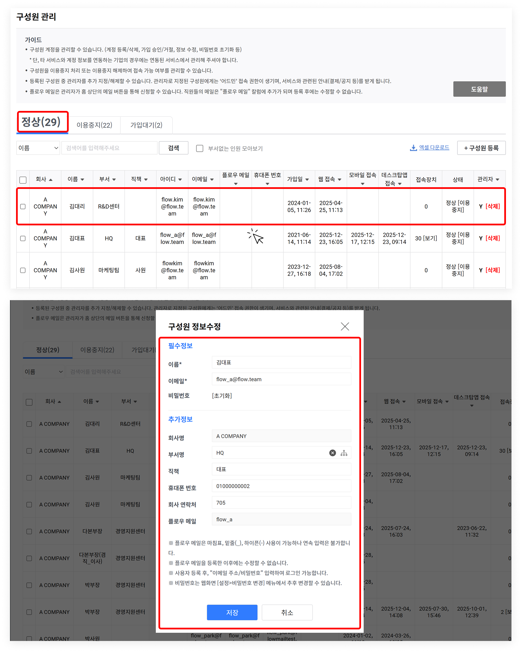The height and width of the screenshot is (653, 522).
Task: Close the member info edit dialog
Action: tap(345, 327)
